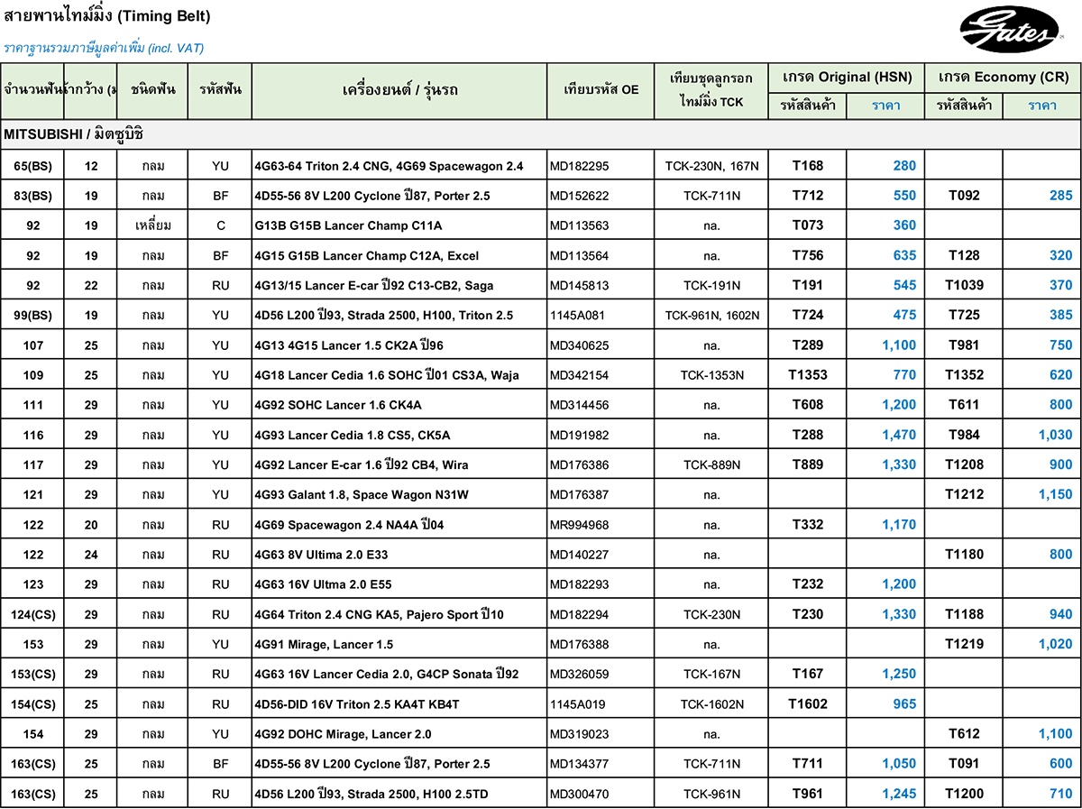This screenshot has height=809, width=1082.
Task: Select product code T608
Action: pyautogui.click(x=808, y=404)
